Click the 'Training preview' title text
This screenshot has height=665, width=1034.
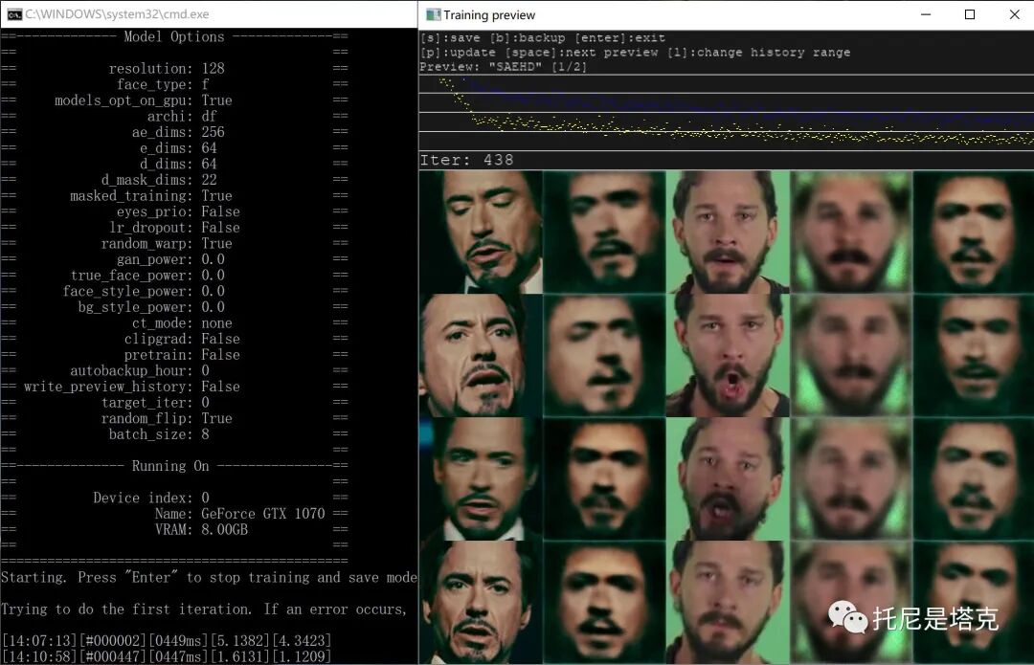[x=489, y=14]
